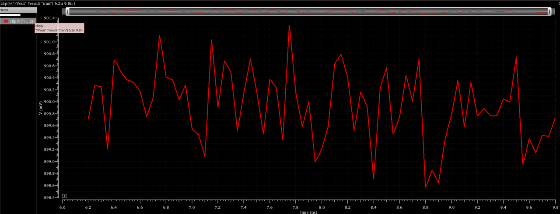Screen dimensions: 560x214
Task: Click the right grip handle of the zoom bar
Action: tap(549, 12)
